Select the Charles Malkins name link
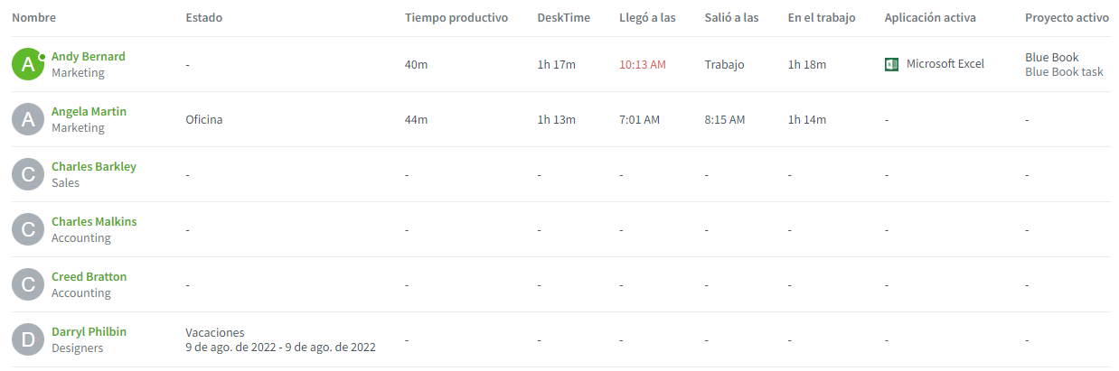The height and width of the screenshot is (371, 1119). click(x=94, y=221)
